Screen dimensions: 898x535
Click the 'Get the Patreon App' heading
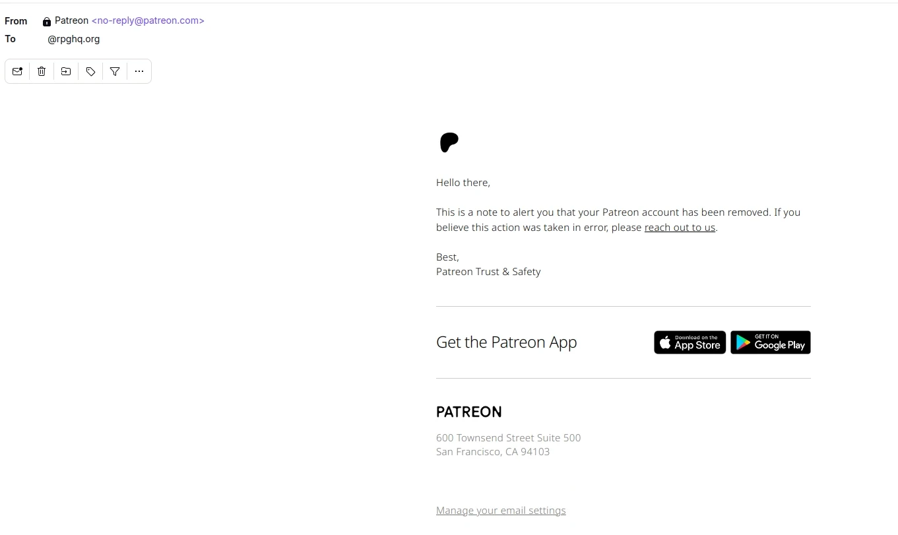click(507, 342)
